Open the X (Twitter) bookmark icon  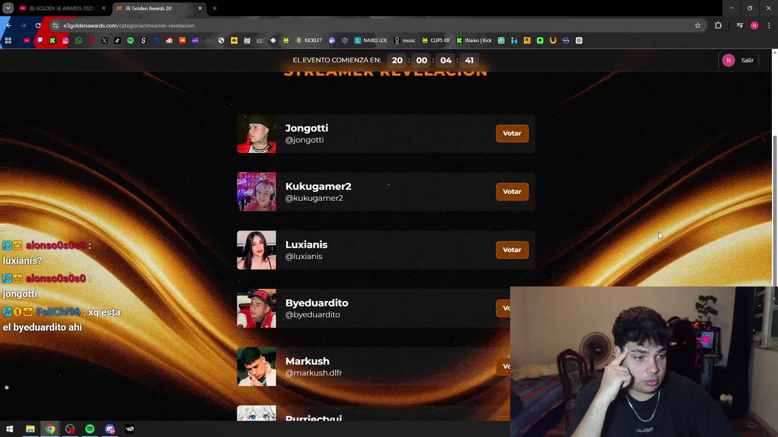tap(105, 41)
